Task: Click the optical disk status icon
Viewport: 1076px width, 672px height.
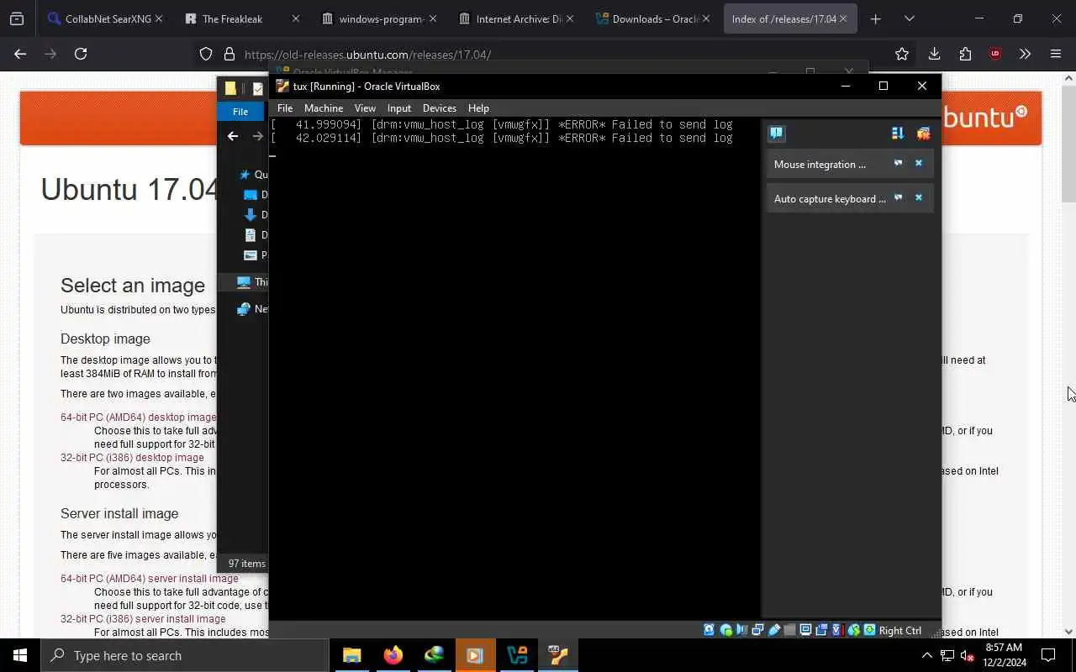Action: tap(726, 630)
